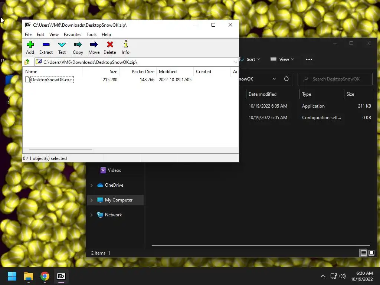Open the Help menu
The width and height of the screenshot is (380, 285).
tap(106, 35)
